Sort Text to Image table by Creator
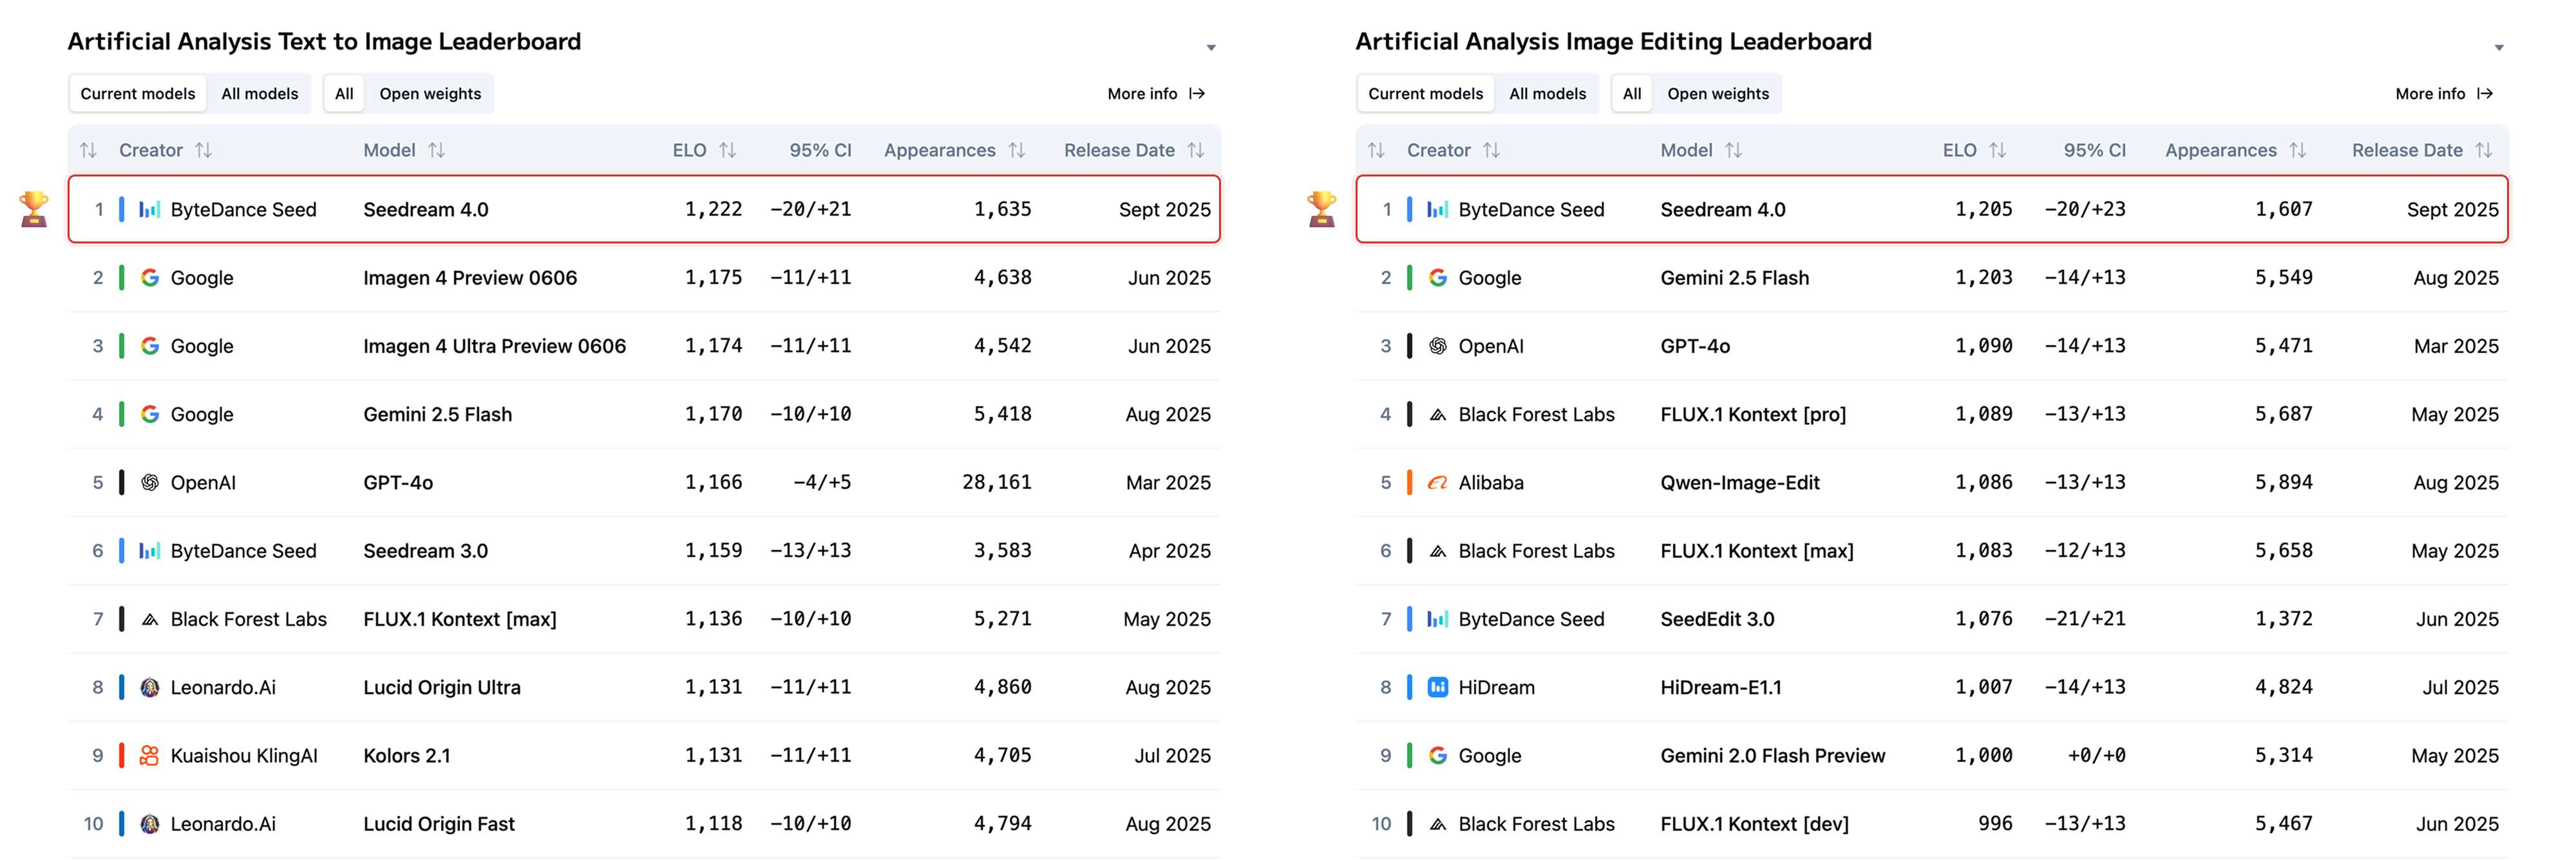Screen dimensions: 2576x861 [x=203, y=150]
